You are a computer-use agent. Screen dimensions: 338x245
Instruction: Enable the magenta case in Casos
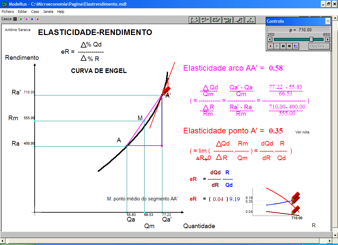tap(26, 19)
